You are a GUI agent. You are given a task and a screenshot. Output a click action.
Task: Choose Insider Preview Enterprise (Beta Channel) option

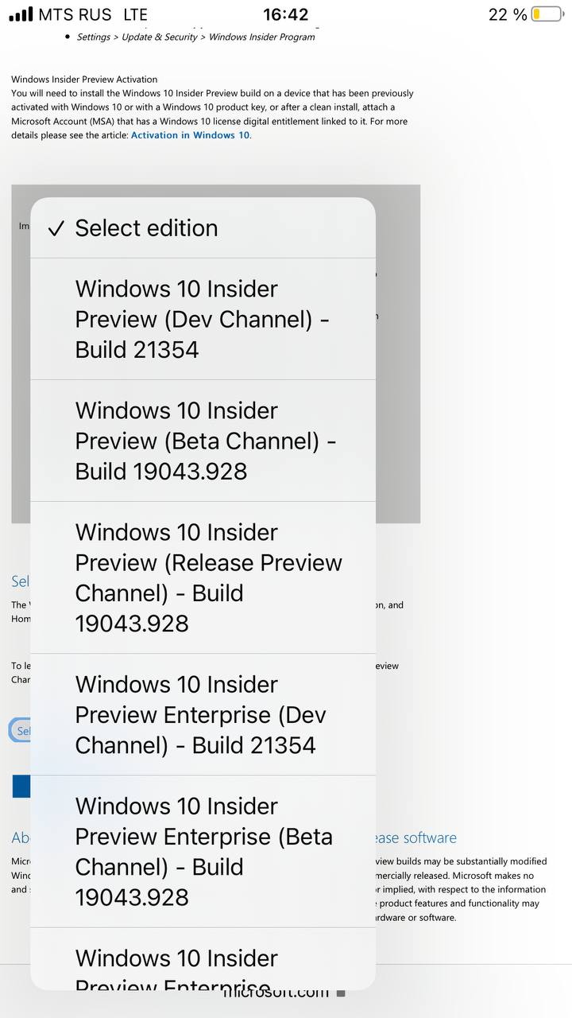tap(203, 851)
